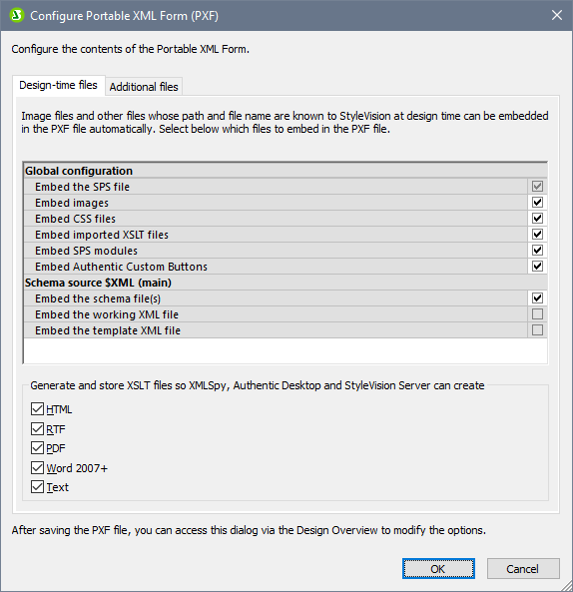Toggle the RTF output checkbox
Viewport: 573px width, 592px height.
coord(37,429)
